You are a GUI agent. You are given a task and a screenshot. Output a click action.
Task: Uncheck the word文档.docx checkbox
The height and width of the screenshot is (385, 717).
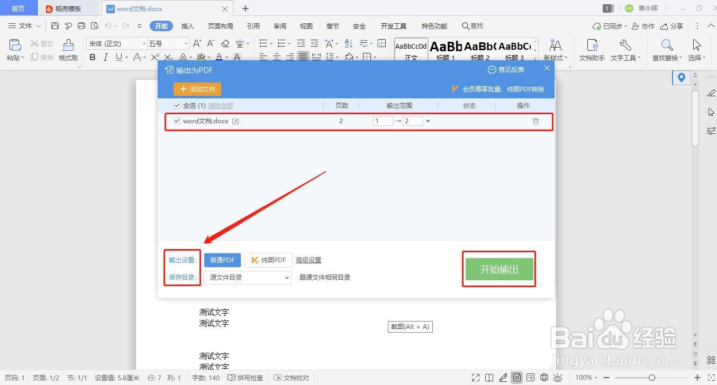point(177,121)
